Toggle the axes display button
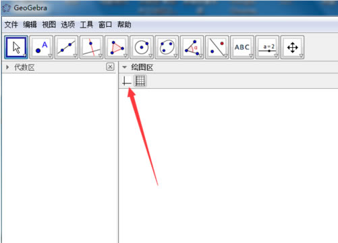Viewport: 338px width, 243px height. pos(127,81)
